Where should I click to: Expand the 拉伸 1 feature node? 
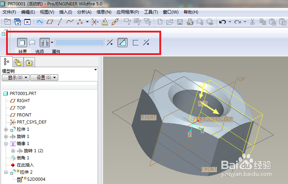[6, 129]
